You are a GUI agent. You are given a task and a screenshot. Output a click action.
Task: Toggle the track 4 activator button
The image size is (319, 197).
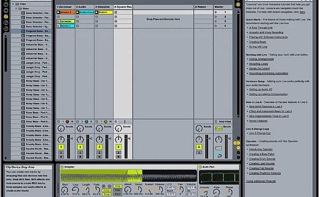(x=119, y=147)
